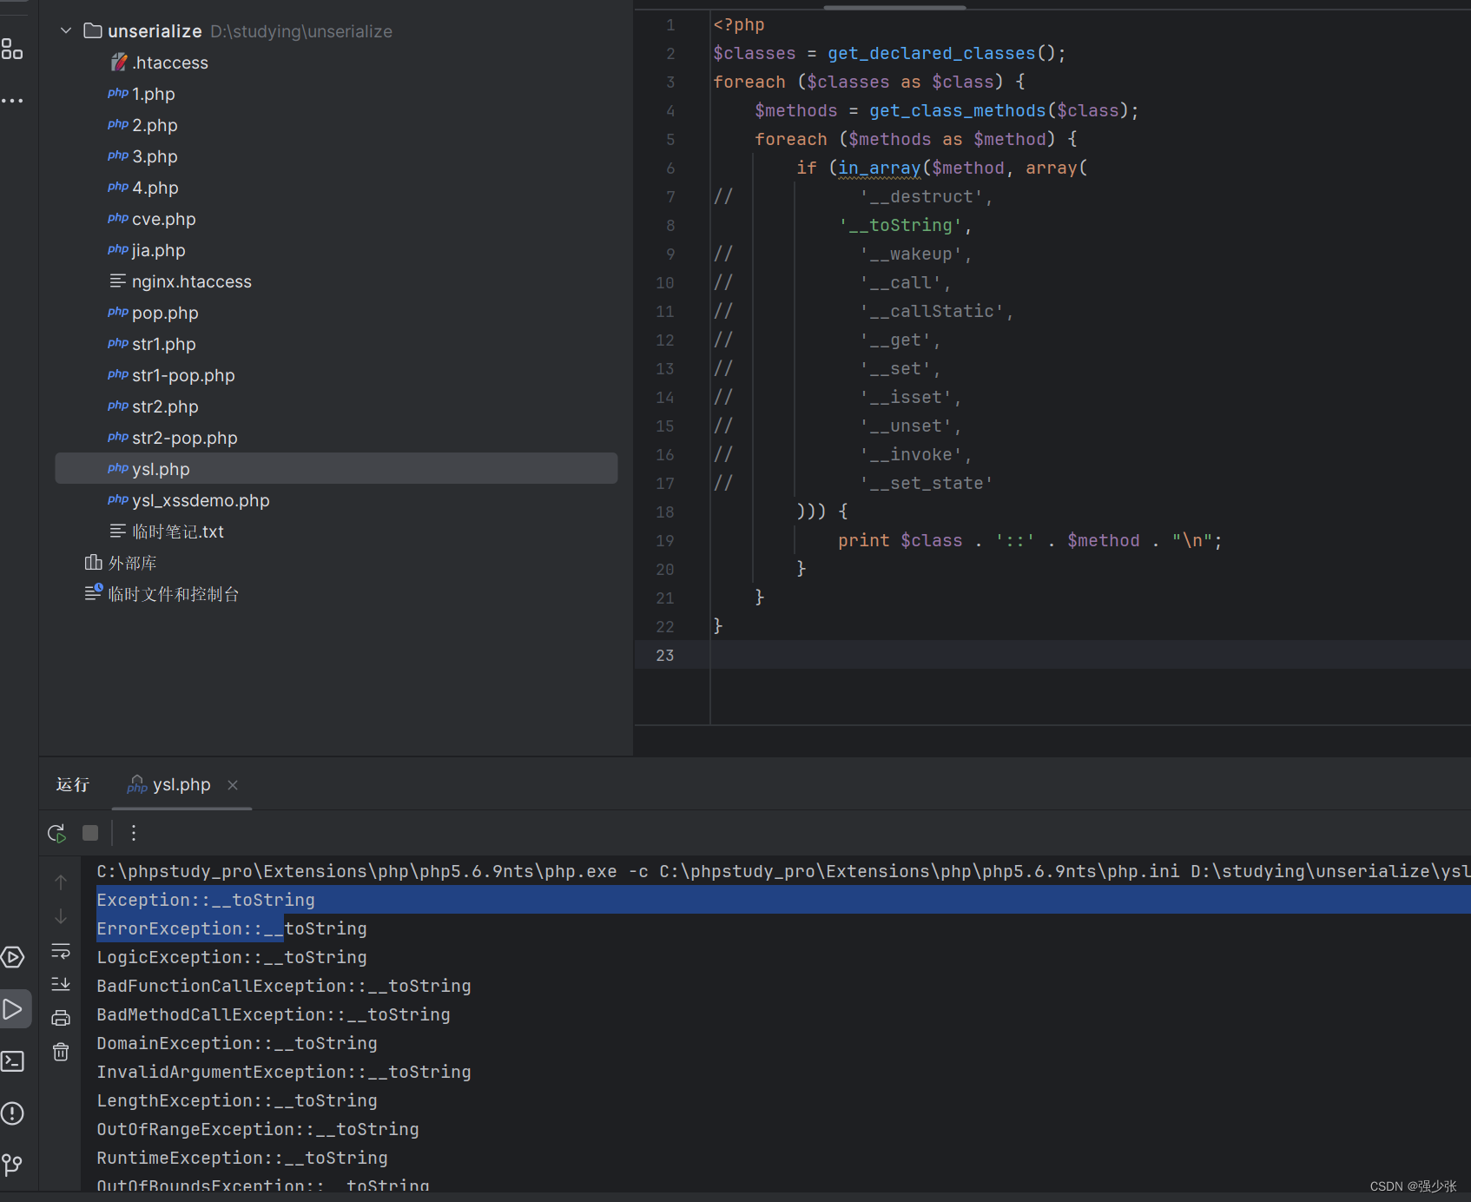Open Problems tool window icon
This screenshot has height=1202, width=1471.
[12, 1113]
